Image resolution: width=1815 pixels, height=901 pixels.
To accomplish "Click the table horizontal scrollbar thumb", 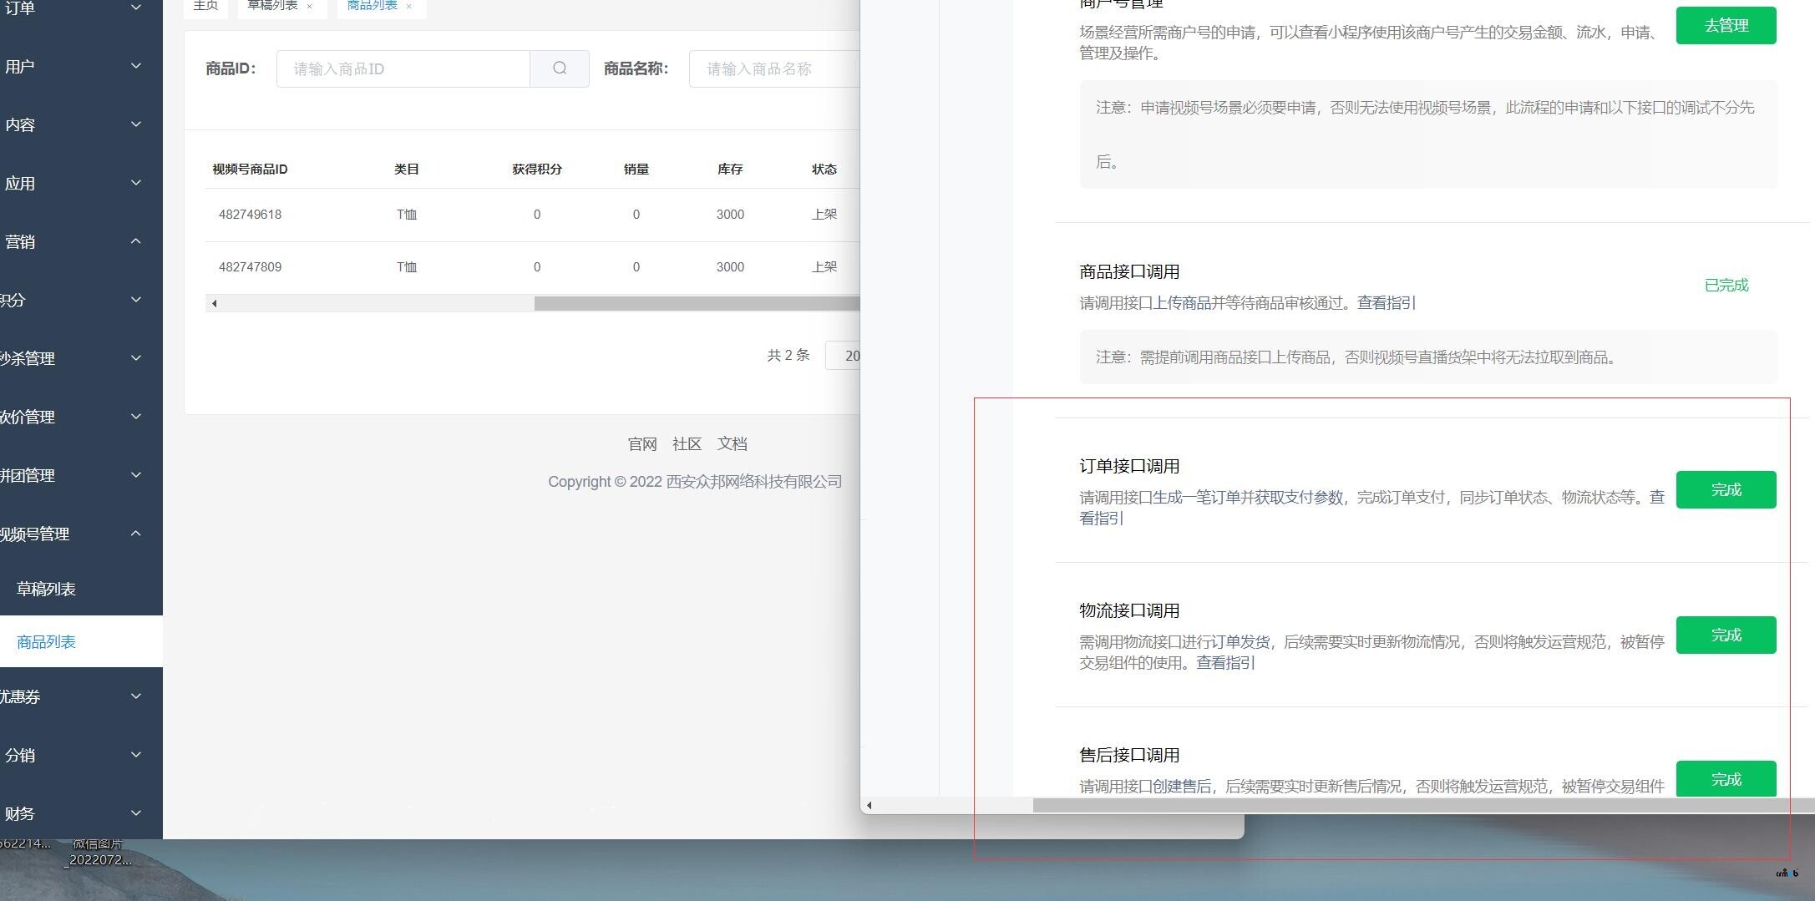I will [697, 303].
